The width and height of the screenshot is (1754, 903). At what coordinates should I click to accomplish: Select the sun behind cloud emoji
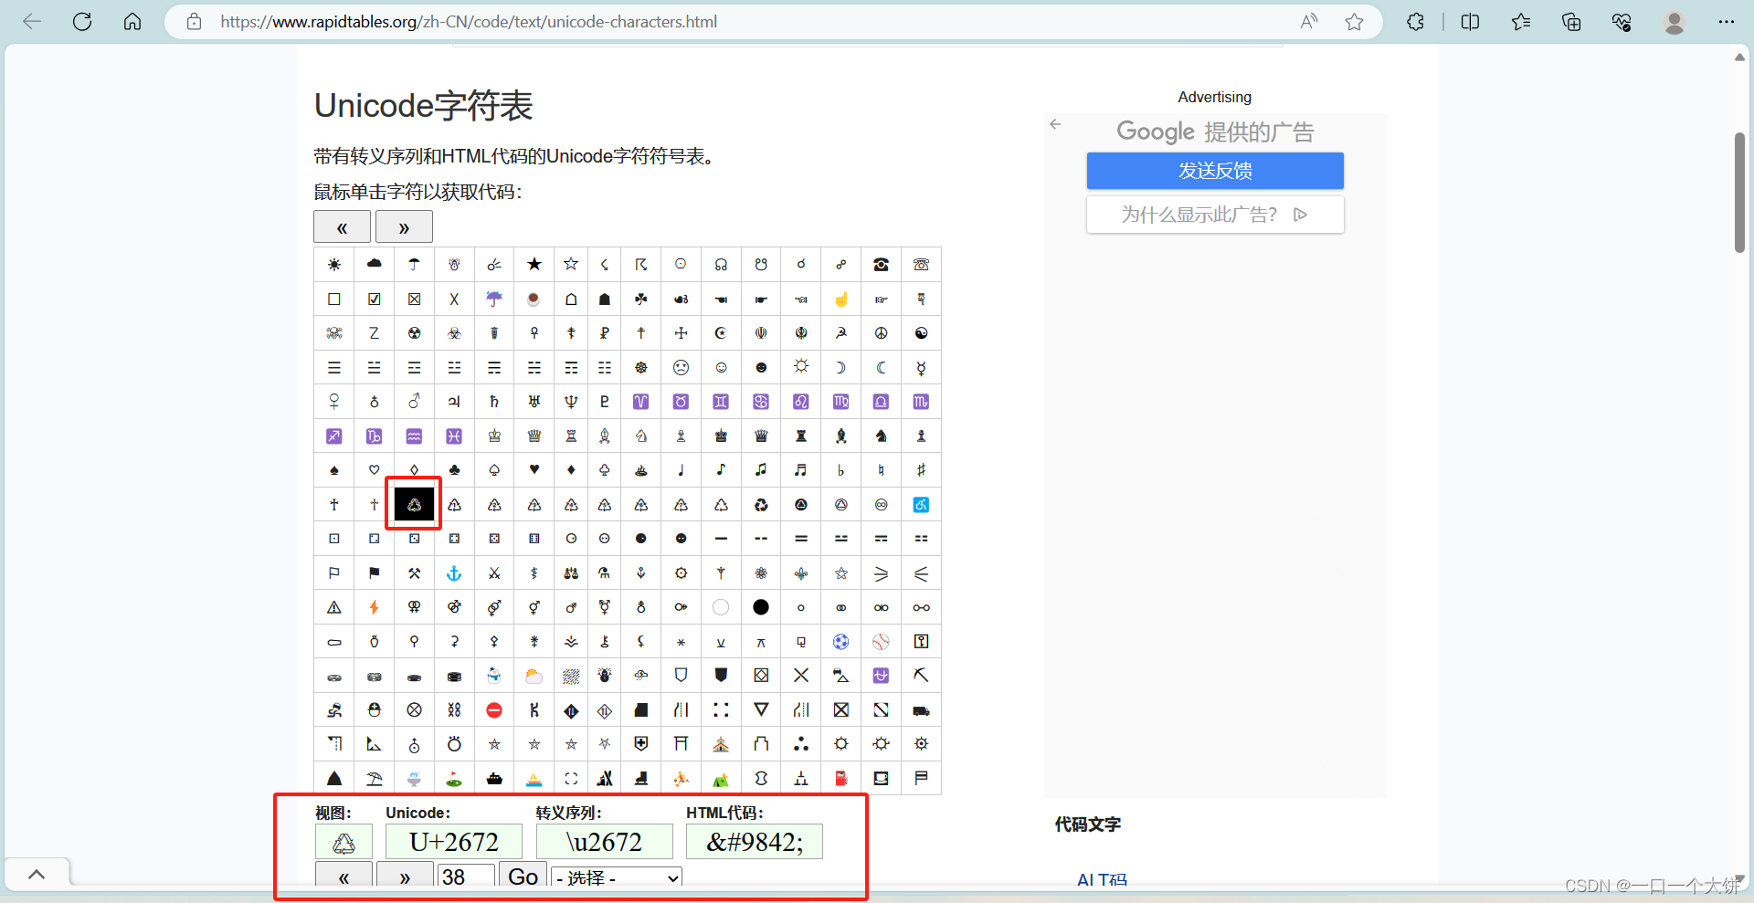coord(534,676)
